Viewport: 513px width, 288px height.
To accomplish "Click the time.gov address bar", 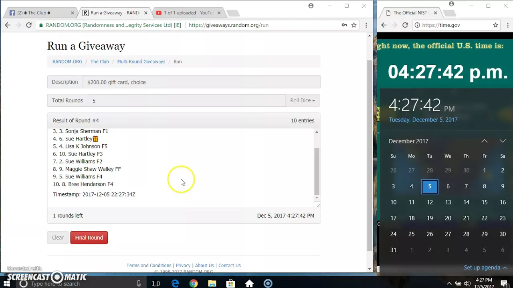I will [456, 25].
